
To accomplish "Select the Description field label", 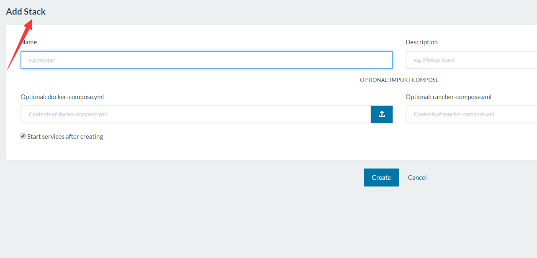I will (x=421, y=42).
